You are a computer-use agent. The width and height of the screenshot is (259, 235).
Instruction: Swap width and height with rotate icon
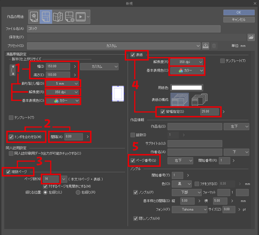(13, 70)
